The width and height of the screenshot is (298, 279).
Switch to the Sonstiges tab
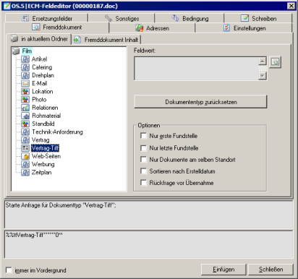coord(122,18)
